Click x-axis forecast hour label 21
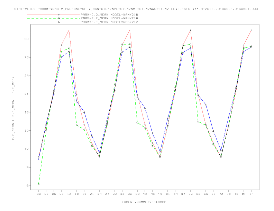This screenshot has width=274, height=211. [92, 194]
